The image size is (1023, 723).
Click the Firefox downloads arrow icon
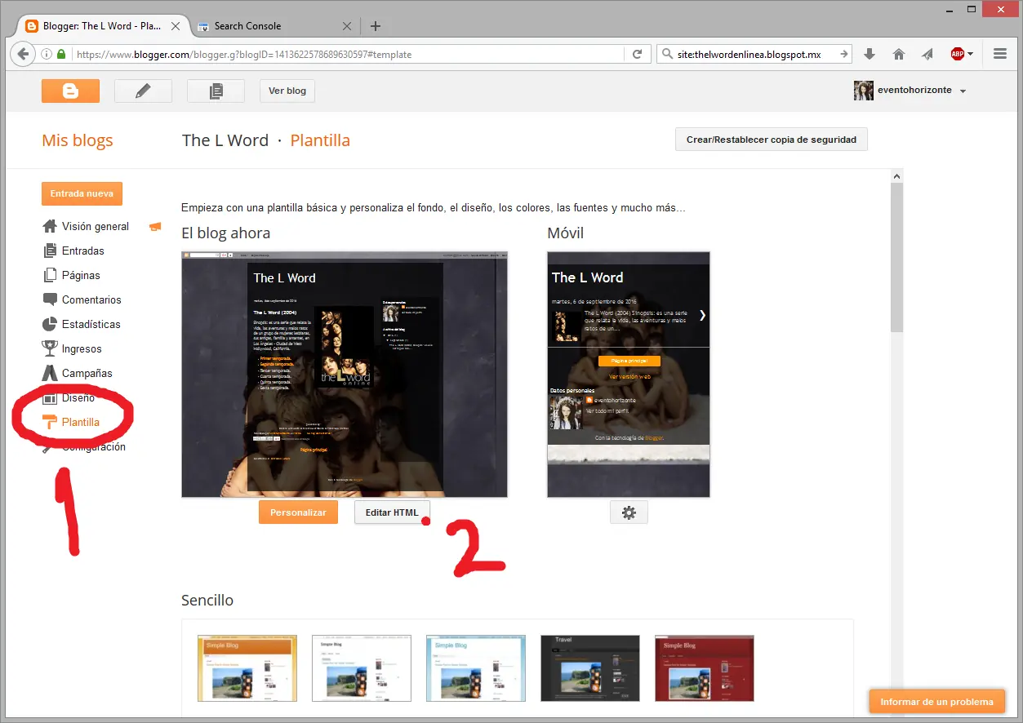click(870, 54)
